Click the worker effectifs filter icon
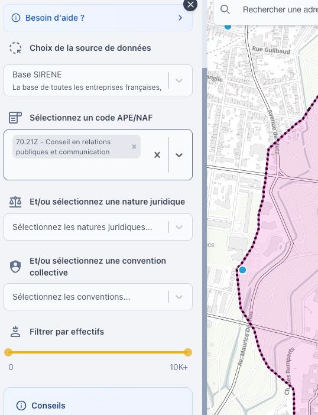 [15, 332]
